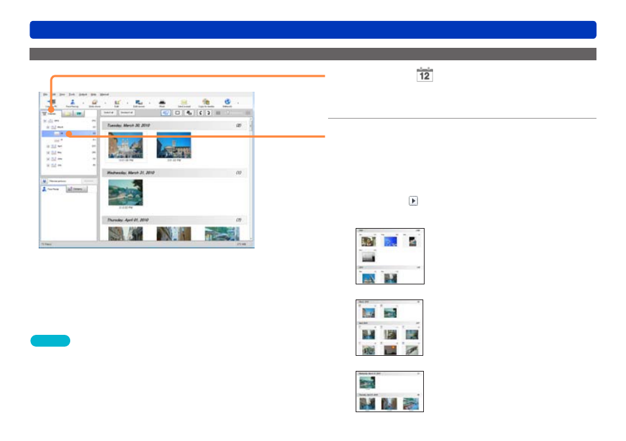Open the Help menu
626x441 pixels.
(x=93, y=94)
